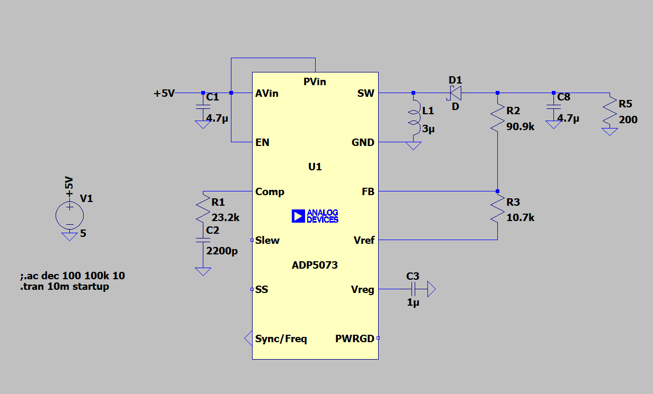This screenshot has height=394, width=653.
Task: Click the C1 value 4.7µ
Action: [x=217, y=118]
